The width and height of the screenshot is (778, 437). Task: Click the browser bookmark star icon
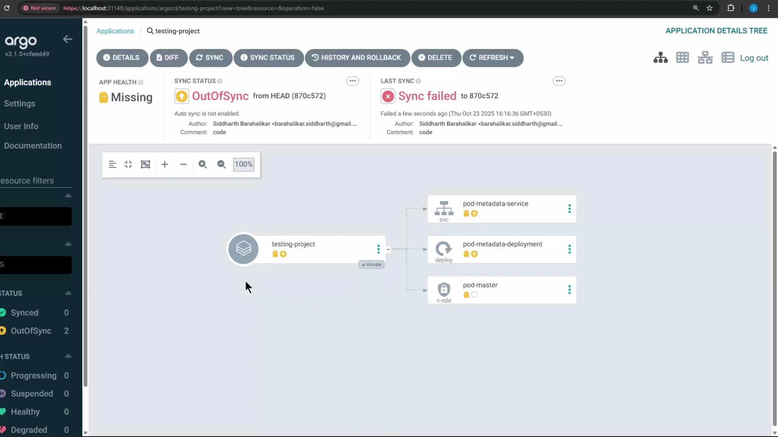click(710, 8)
